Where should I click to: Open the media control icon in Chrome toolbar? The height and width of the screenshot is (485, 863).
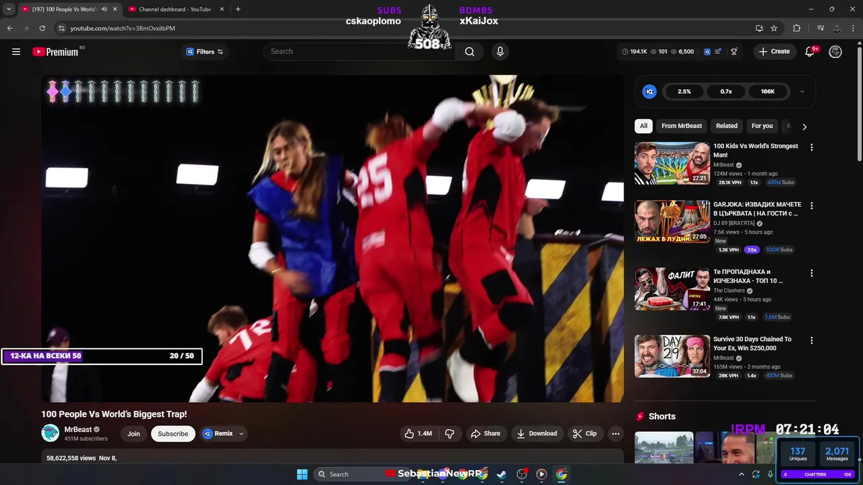pos(820,28)
